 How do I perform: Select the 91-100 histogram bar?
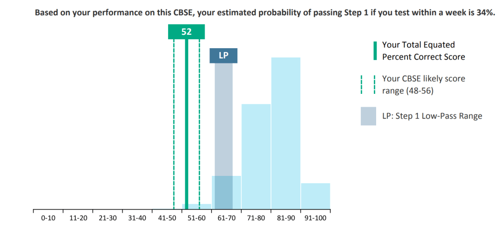click(315, 196)
